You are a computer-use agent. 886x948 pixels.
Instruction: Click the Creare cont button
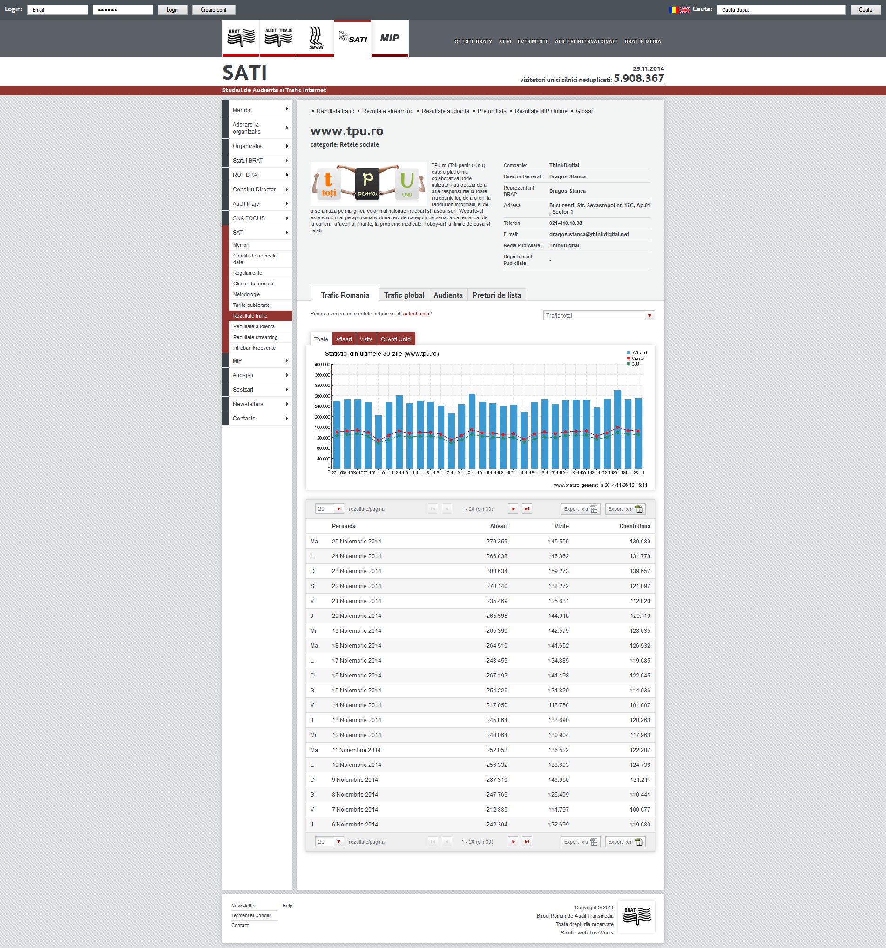214,9
